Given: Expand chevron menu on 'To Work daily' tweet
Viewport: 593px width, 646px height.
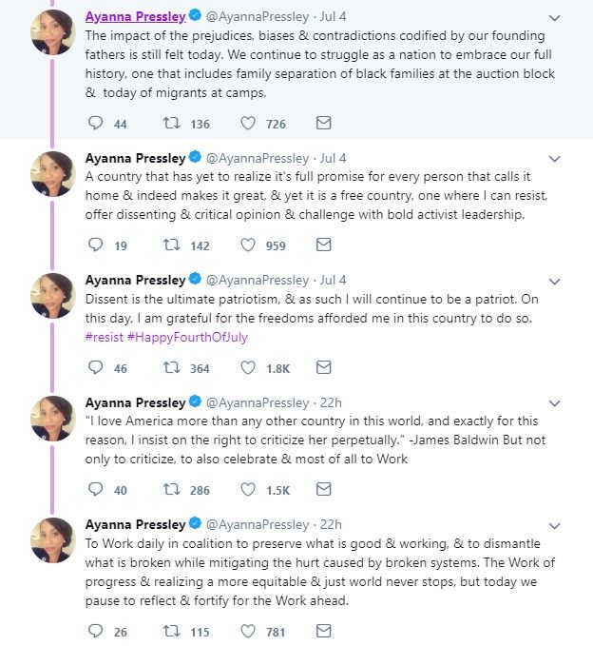Looking at the screenshot, I should point(555,526).
